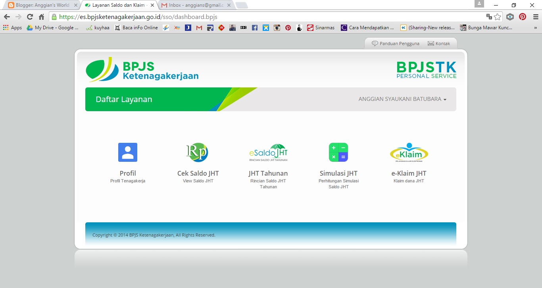Click the 'Perhitungan Simulasi Saldo JHT' subtitle
542x288 pixels.
click(338, 184)
